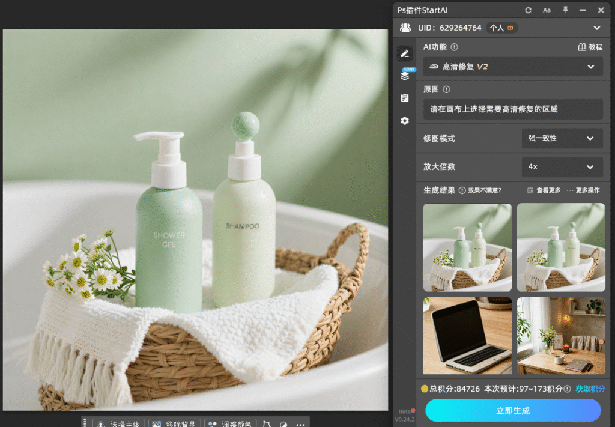Expand the UID account row chevron
Image resolution: width=615 pixels, height=427 pixels.
(597, 28)
